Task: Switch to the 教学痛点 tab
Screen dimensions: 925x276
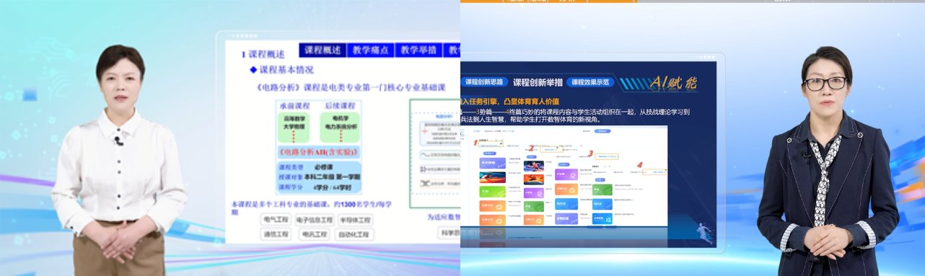Action: [x=370, y=50]
